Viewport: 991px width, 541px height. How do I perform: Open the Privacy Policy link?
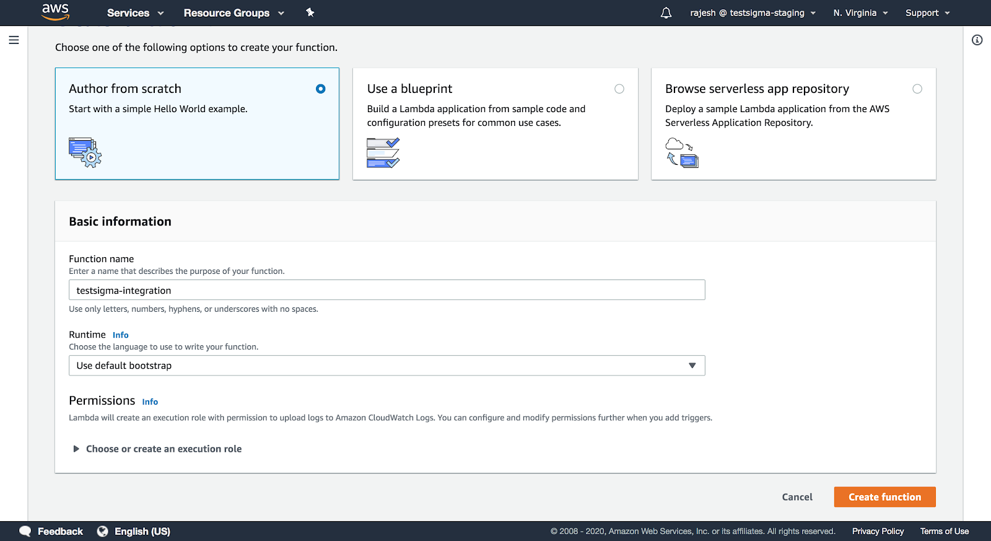pos(878,531)
